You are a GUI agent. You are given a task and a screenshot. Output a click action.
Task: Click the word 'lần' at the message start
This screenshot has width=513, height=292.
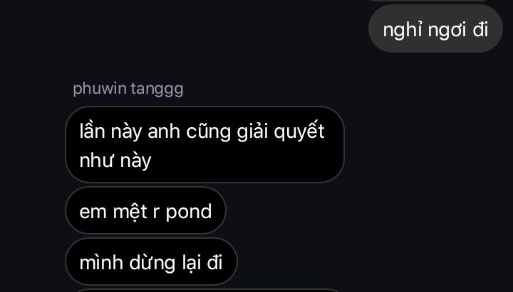[x=92, y=131]
